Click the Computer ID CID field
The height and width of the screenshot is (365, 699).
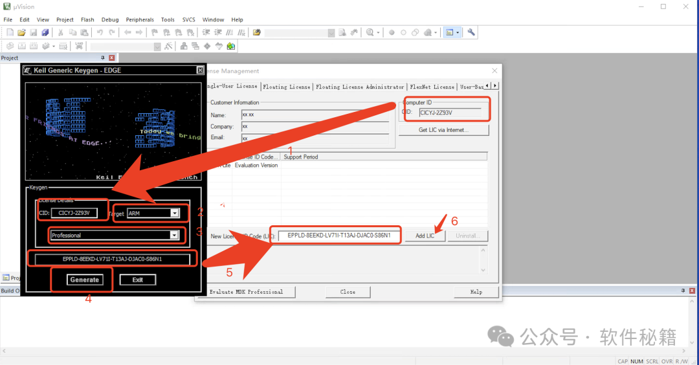pyautogui.click(x=450, y=113)
